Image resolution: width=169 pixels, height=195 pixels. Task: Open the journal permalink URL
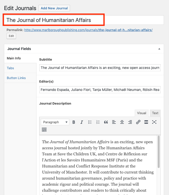[88, 30]
